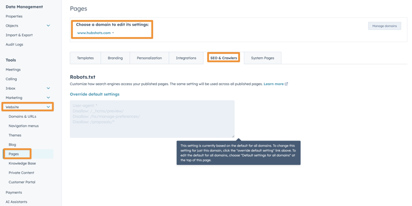
Task: Open Import & Export settings
Action: 19,35
